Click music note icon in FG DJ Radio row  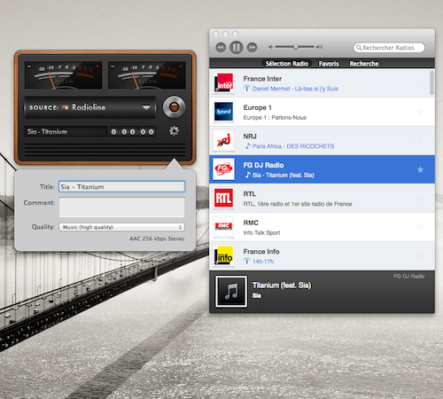(248, 175)
